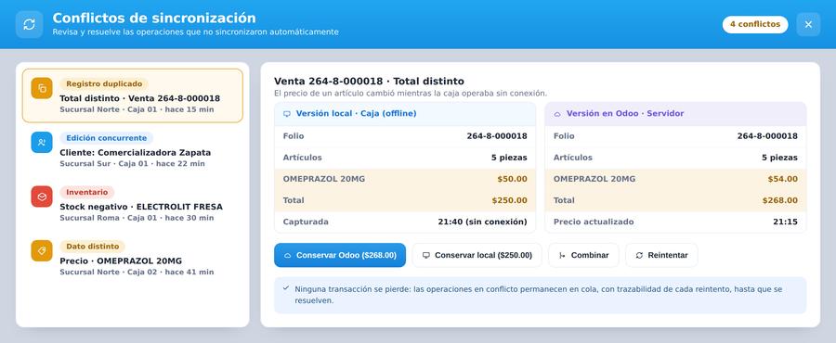This screenshot has width=836, height=343.
Task: Click Sucursal Norte · Caja 02 · hace 41 min
Action: click(137, 273)
